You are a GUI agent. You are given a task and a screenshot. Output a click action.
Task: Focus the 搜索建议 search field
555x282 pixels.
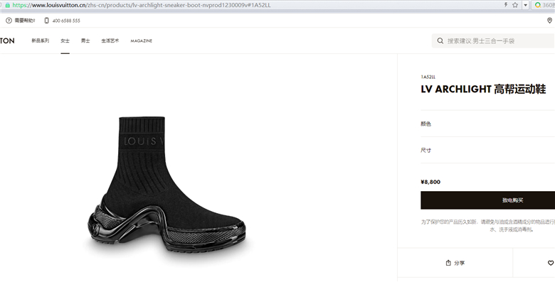click(493, 40)
